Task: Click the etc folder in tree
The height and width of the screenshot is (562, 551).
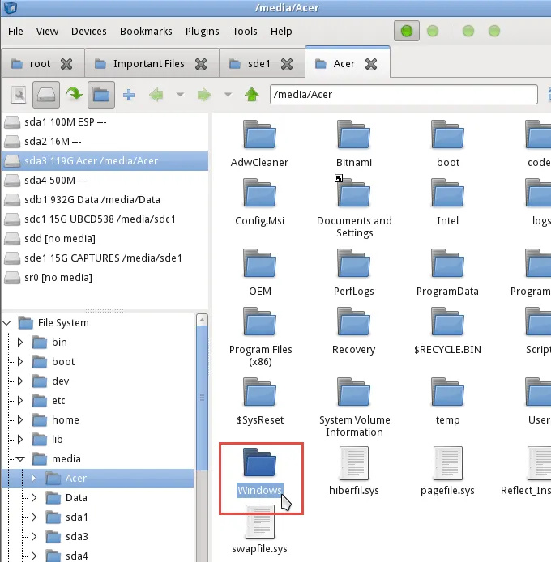Action: pyautogui.click(x=58, y=401)
